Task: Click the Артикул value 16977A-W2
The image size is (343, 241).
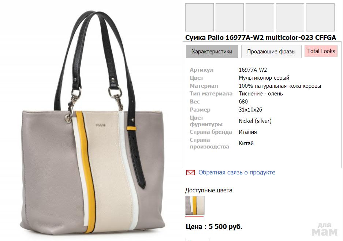Action: [253, 70]
